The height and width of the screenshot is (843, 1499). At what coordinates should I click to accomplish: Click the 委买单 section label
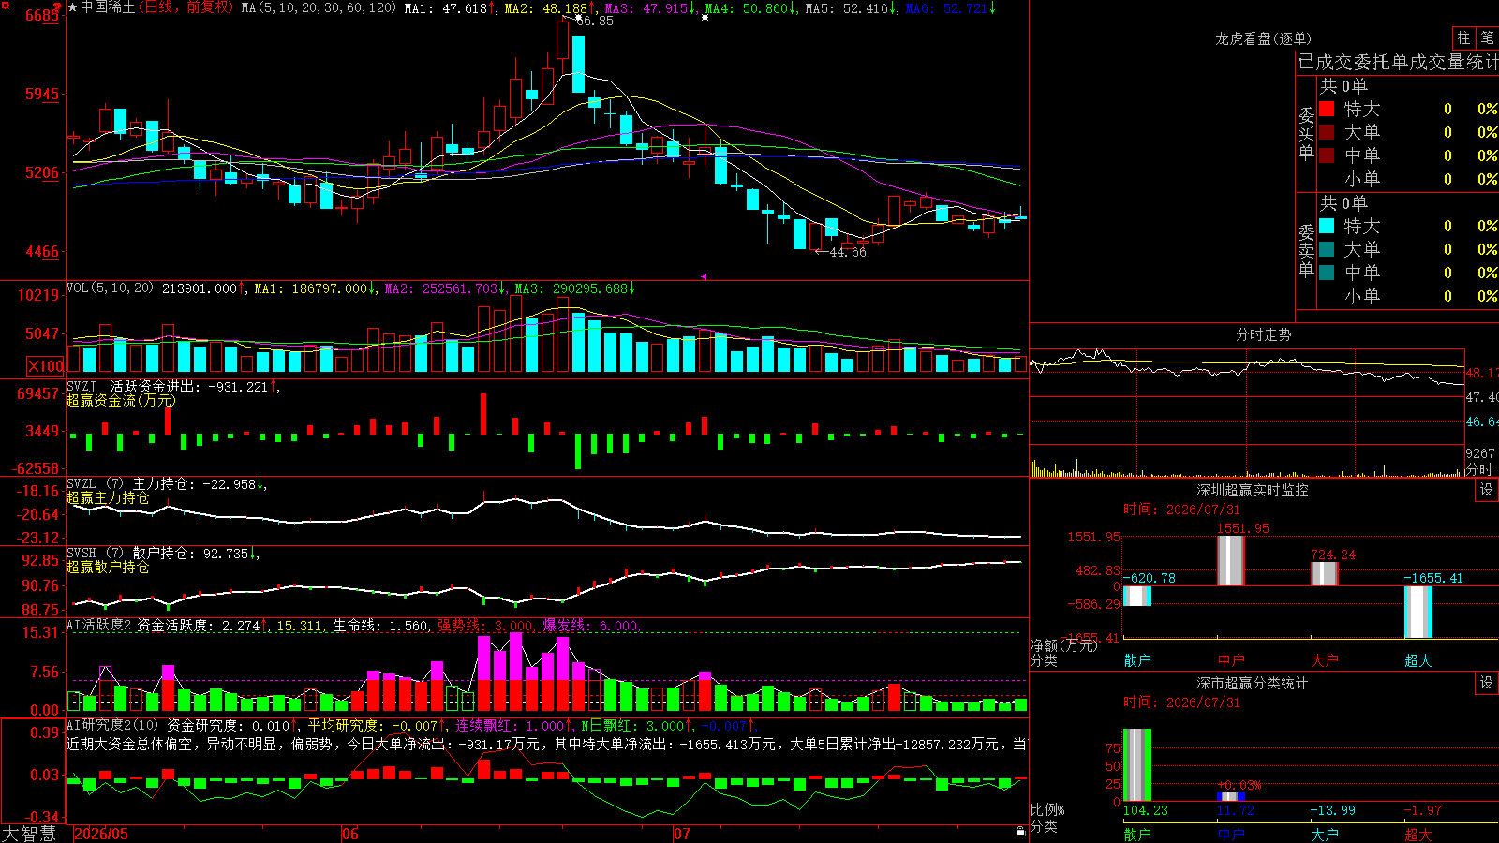(1306, 133)
